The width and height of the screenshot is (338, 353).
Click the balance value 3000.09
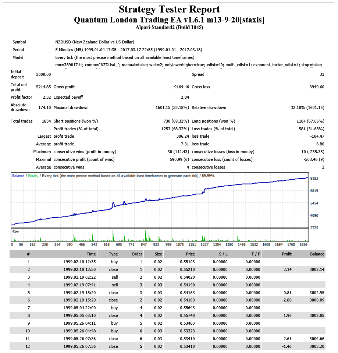[317, 300]
